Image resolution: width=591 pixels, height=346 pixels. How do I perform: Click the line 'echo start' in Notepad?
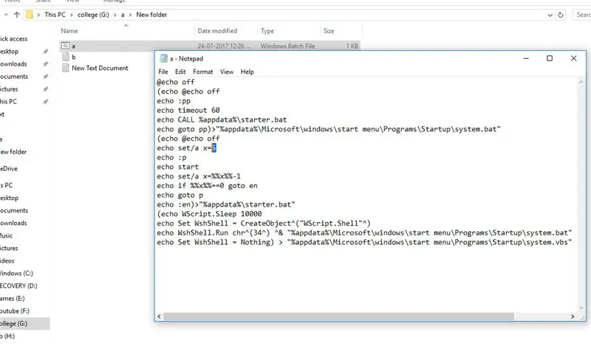click(x=177, y=167)
